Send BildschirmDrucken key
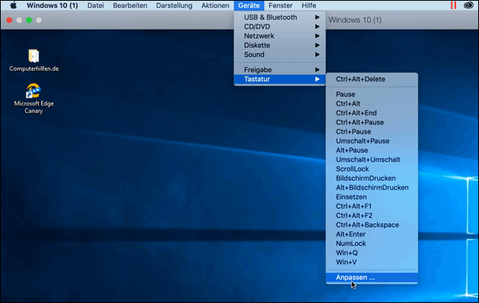The width and height of the screenshot is (479, 303). click(372, 178)
